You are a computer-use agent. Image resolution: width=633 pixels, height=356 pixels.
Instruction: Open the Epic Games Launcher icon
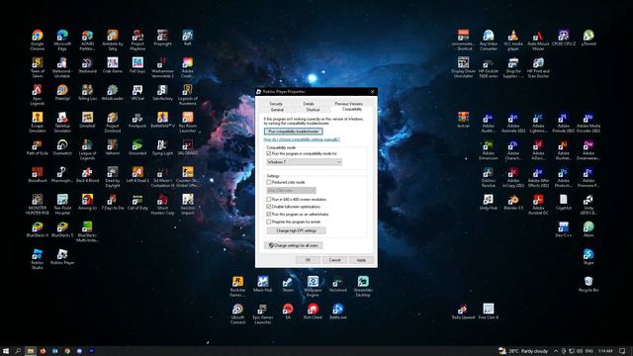(262, 313)
